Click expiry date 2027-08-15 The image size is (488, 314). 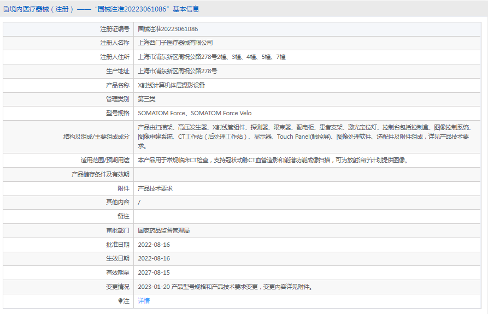click(x=154, y=272)
